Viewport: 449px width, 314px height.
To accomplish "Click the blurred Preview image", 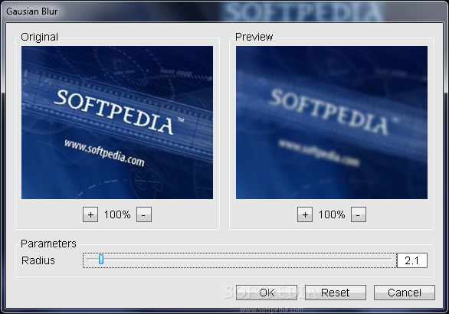I will pos(332,123).
